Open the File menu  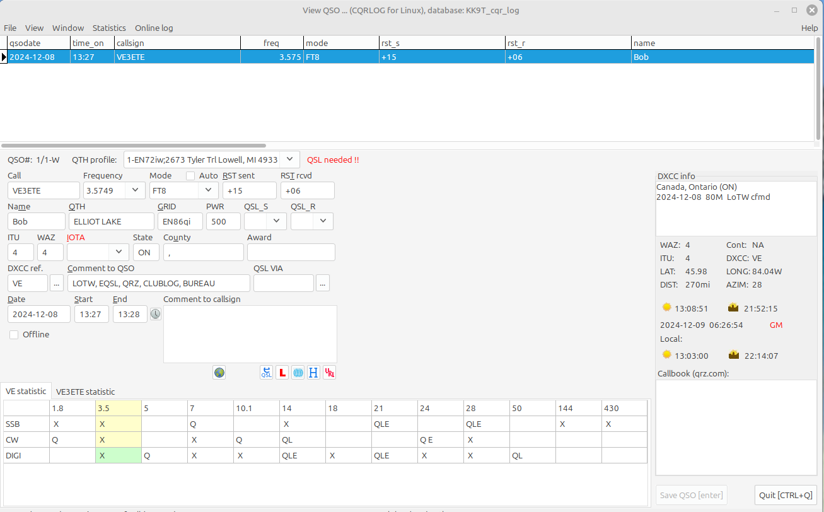[x=10, y=28]
